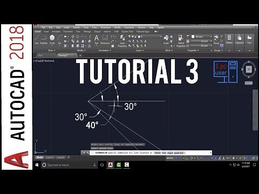Click the Insert block icon
This screenshot has height=194, width=259.
166,39
